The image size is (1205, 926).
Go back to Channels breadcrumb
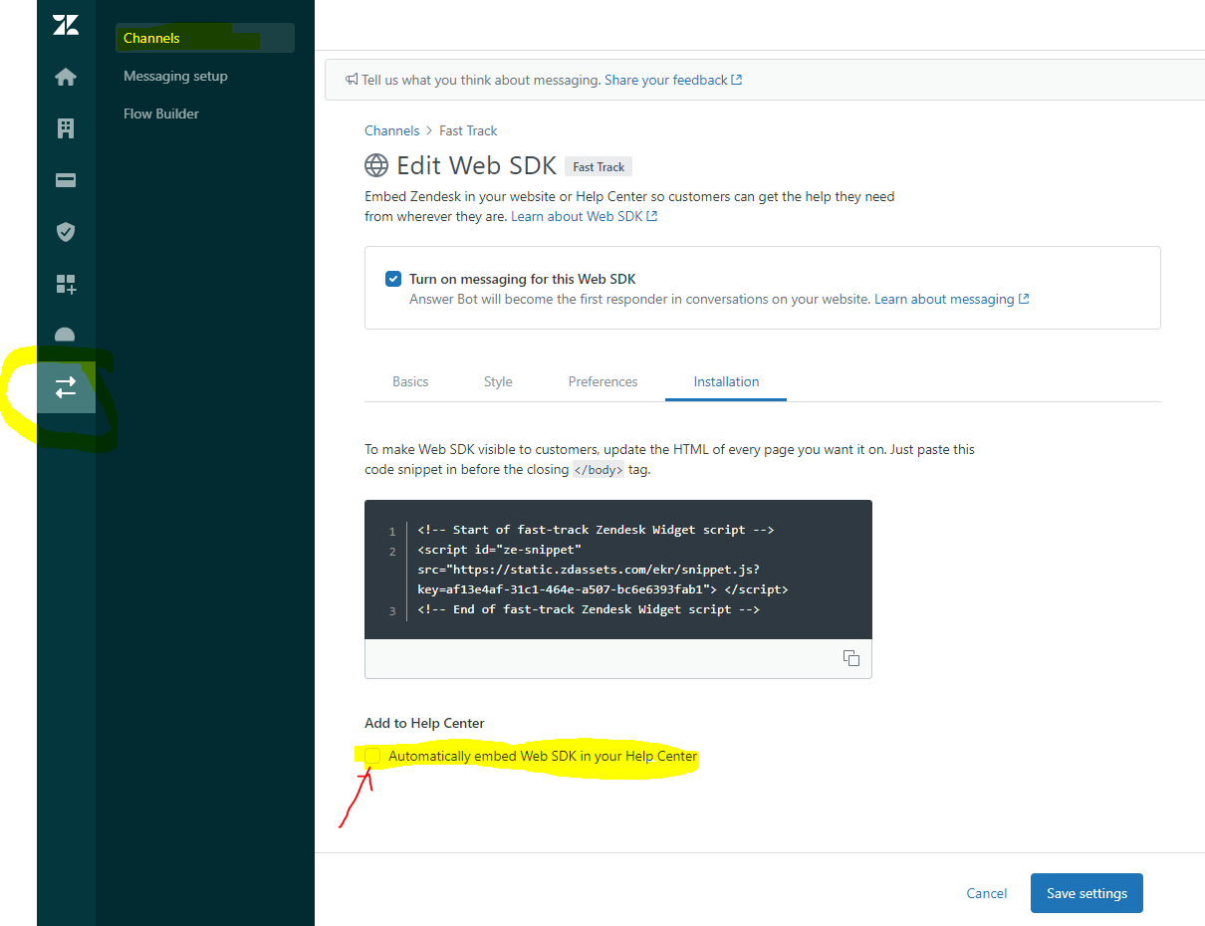tap(391, 130)
